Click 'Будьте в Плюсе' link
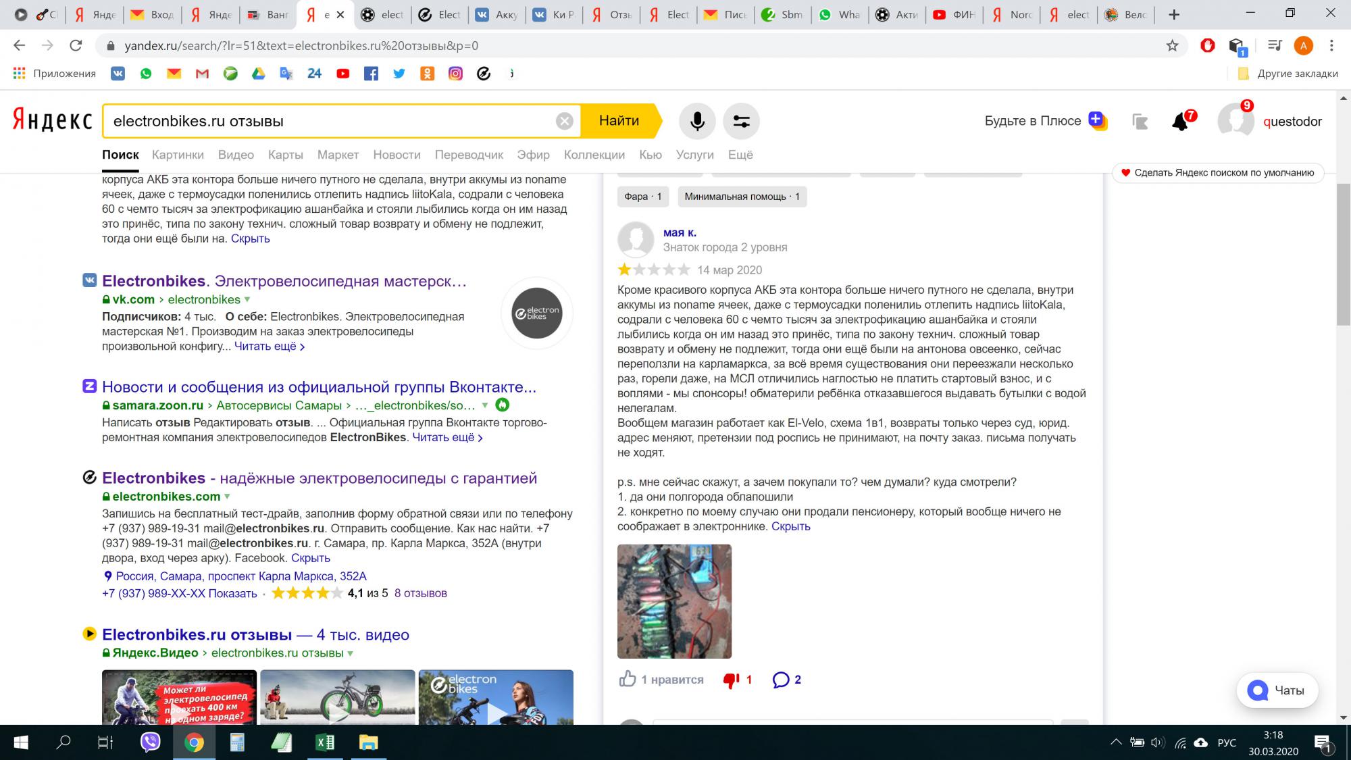This screenshot has width=1351, height=760. tap(1033, 121)
